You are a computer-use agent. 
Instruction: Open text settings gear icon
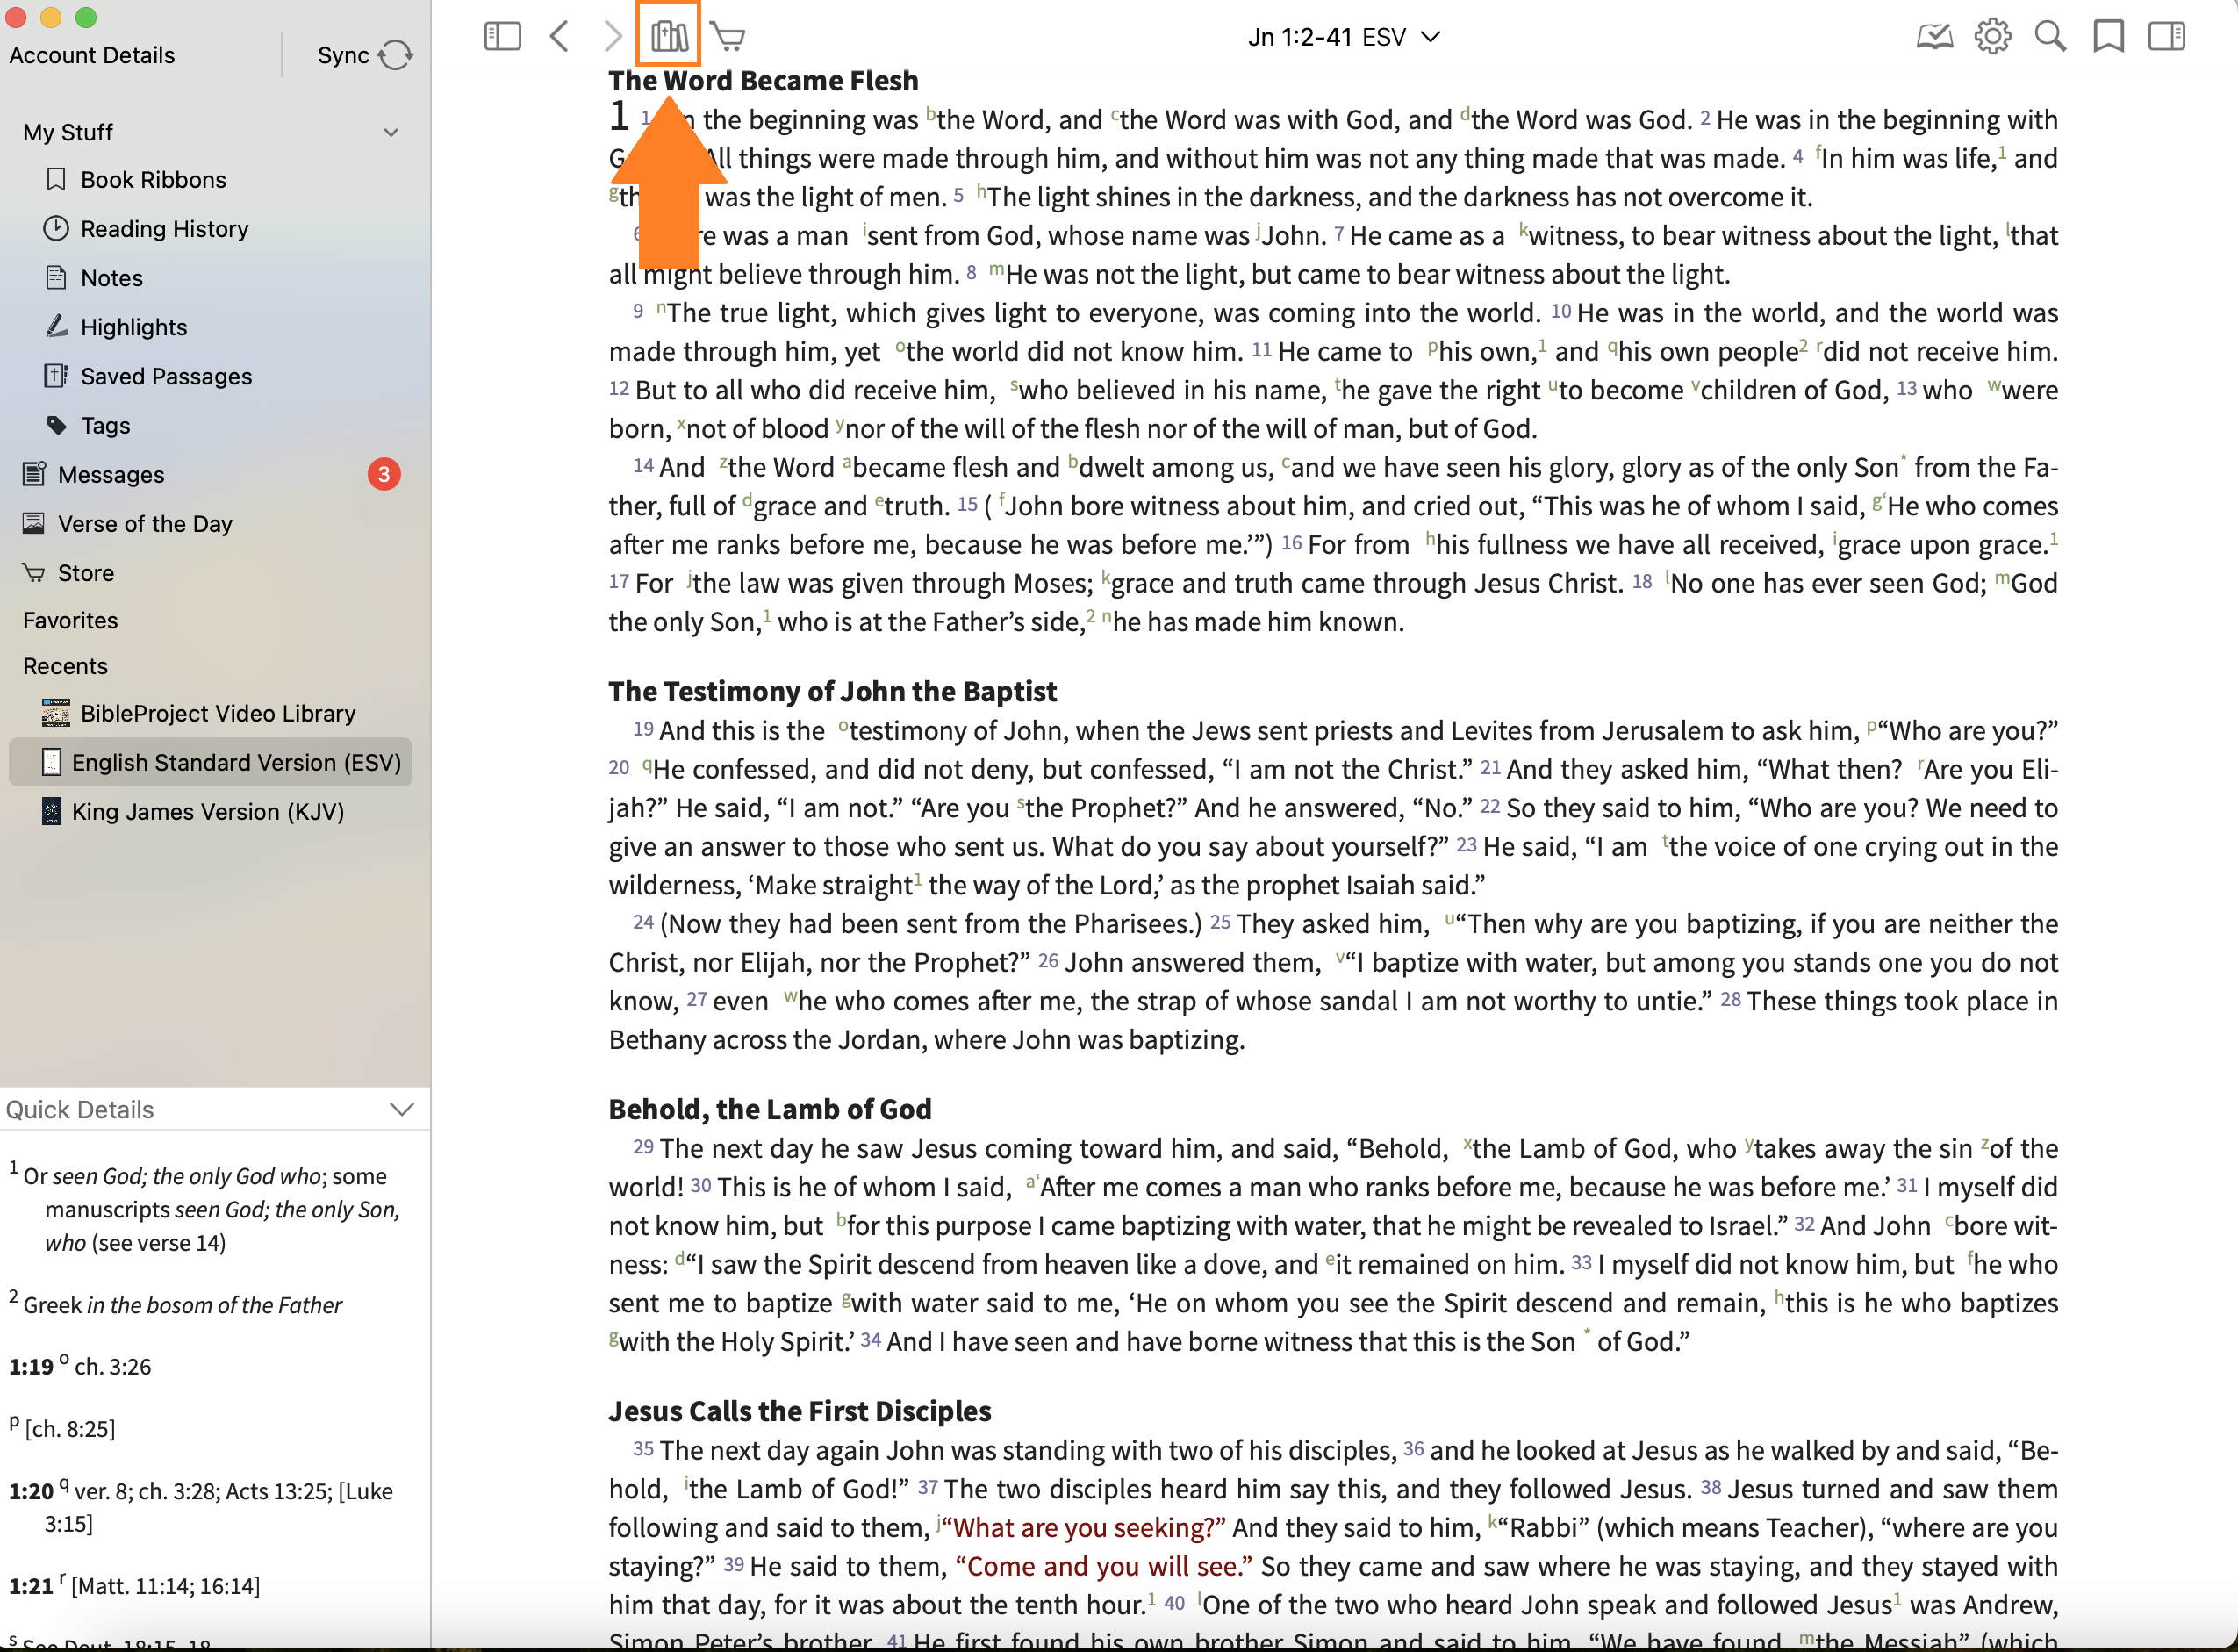click(1992, 37)
